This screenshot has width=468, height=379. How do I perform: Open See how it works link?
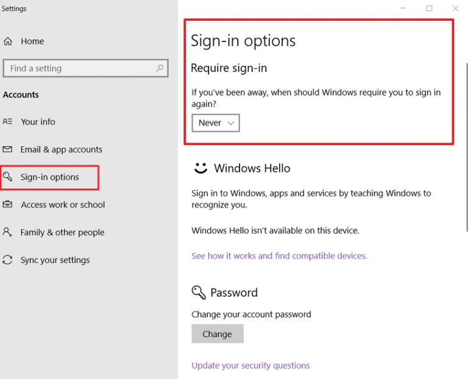pos(279,256)
